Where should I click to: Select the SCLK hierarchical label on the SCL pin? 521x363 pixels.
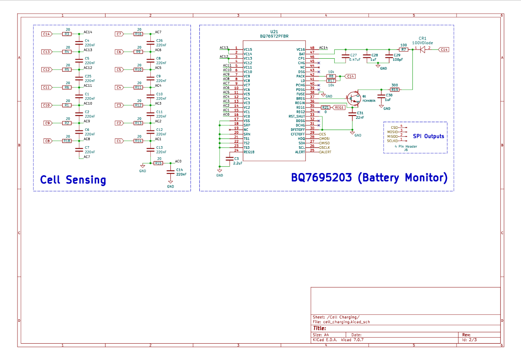325,148
